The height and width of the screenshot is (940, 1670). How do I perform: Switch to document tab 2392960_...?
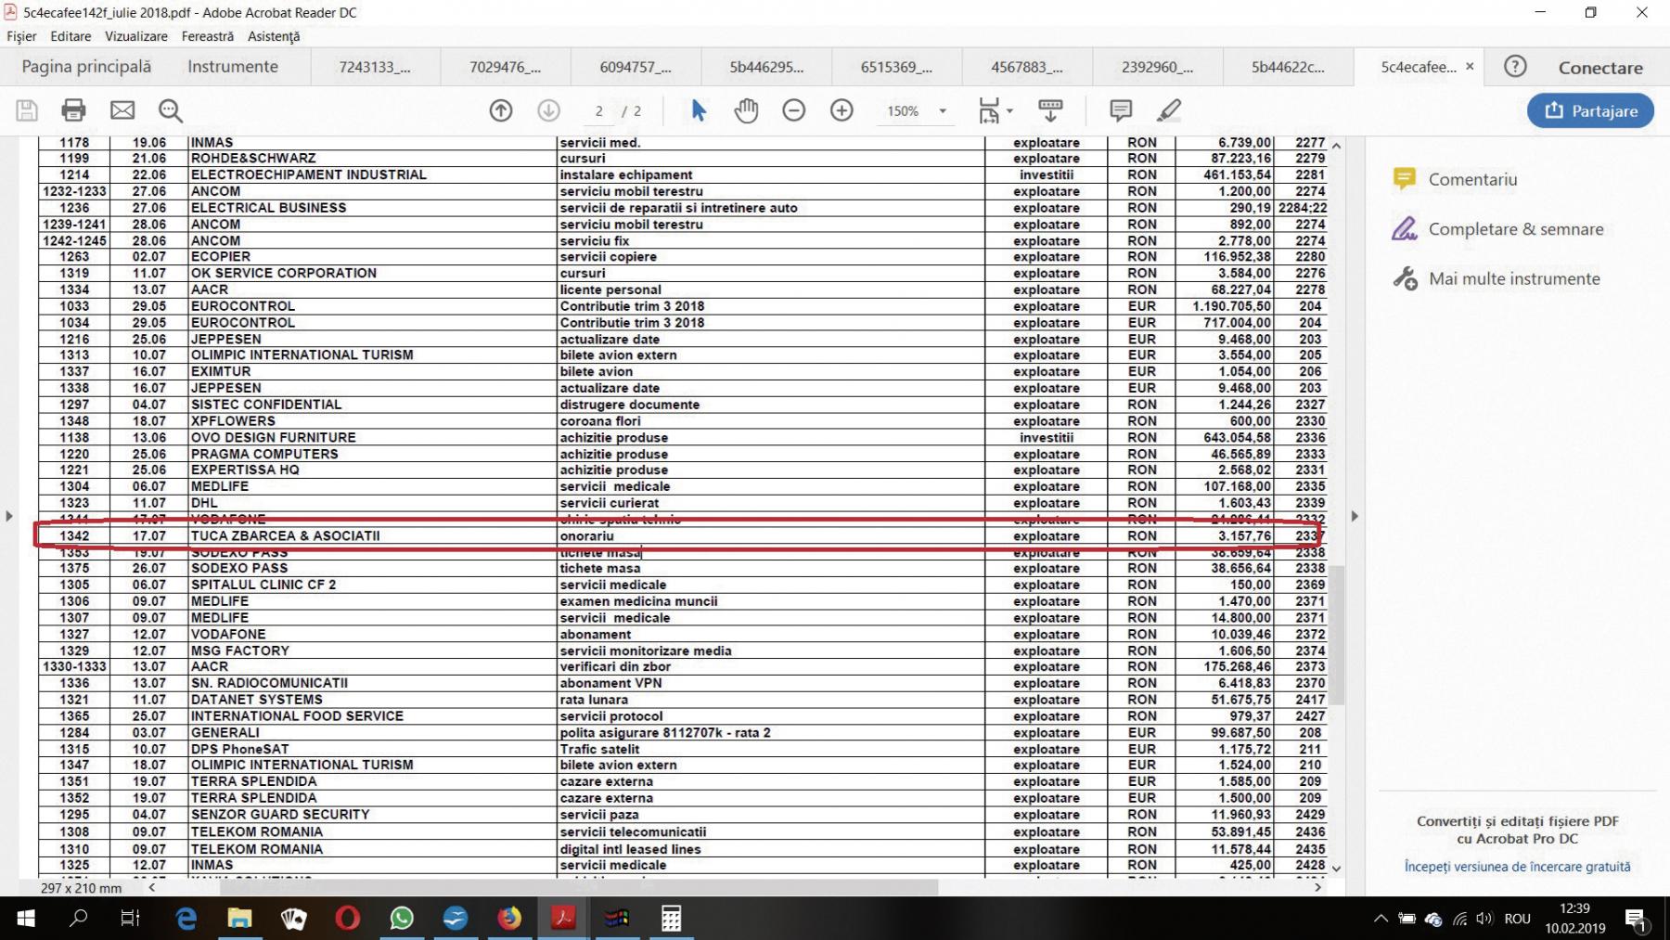click(x=1157, y=67)
